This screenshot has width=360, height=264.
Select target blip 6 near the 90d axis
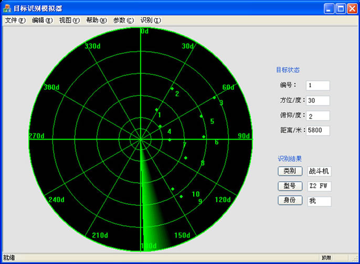point(204,137)
